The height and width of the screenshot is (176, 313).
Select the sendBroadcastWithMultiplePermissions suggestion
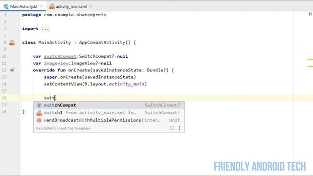click(x=109, y=120)
